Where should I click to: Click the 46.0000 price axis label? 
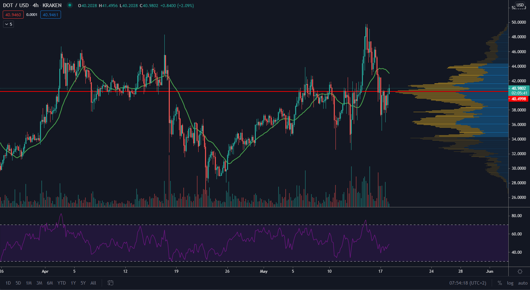tap(519, 52)
